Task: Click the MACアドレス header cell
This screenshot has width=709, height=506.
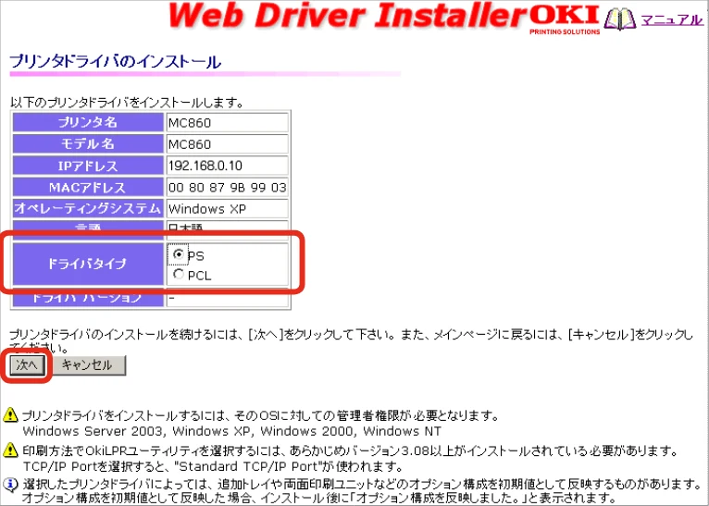Action: 88,187
